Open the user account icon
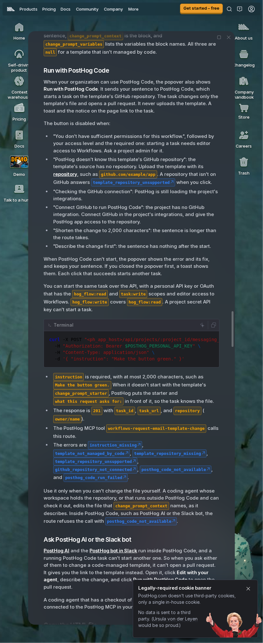Screen dimensions: 263x643 point(251,9)
